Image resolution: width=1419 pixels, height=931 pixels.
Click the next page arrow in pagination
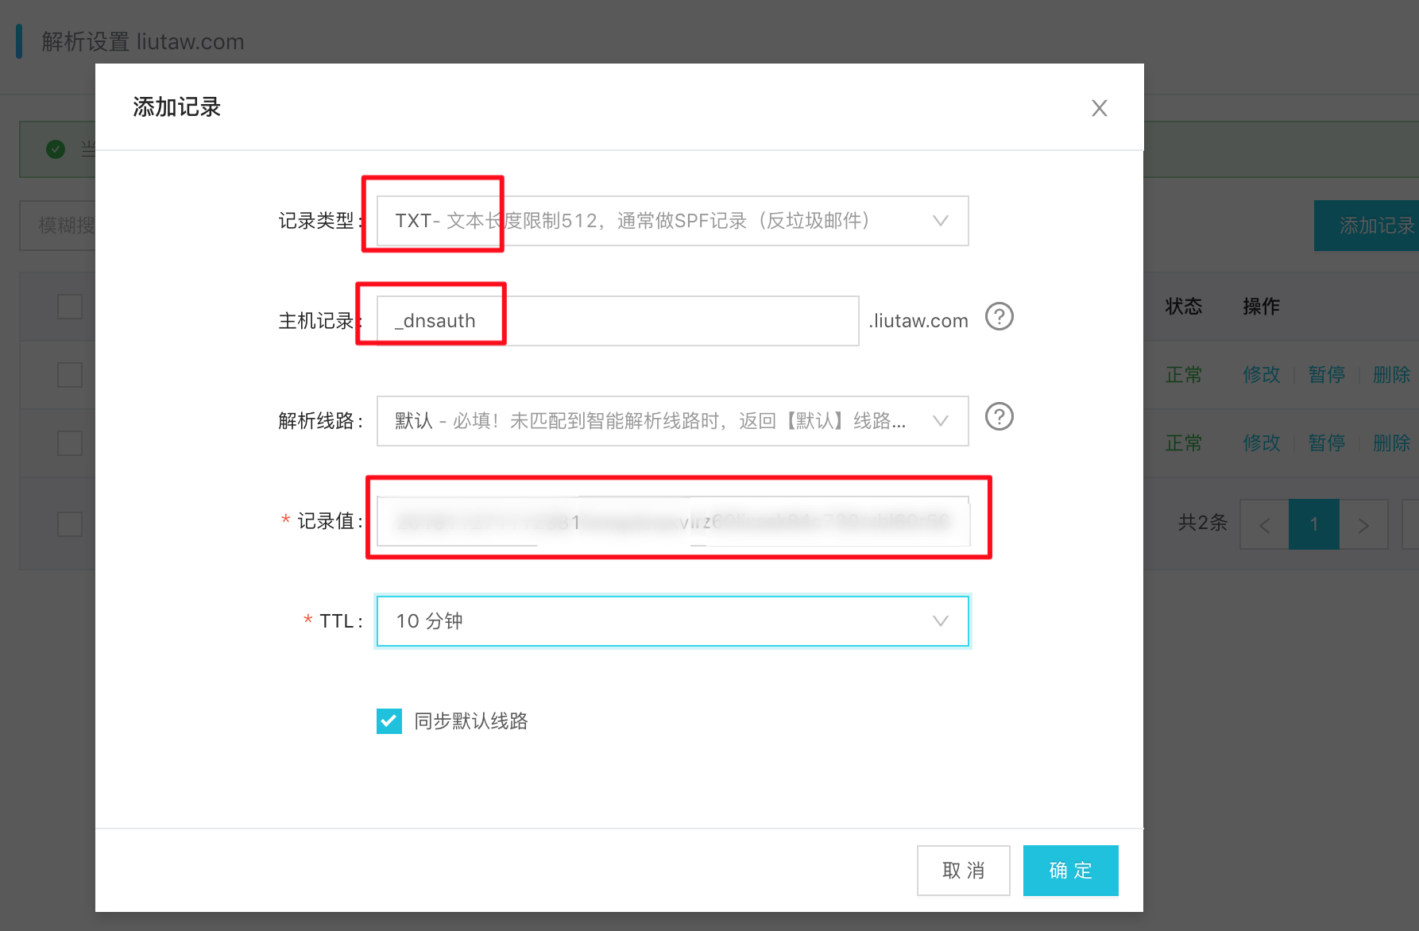coord(1364,524)
